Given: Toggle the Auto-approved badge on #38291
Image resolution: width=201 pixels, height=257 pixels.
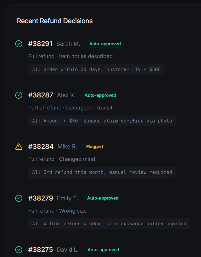Looking at the screenshot, I should point(105,44).
